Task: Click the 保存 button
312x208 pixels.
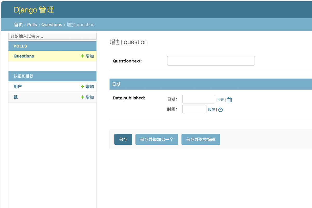Action: click(123, 139)
